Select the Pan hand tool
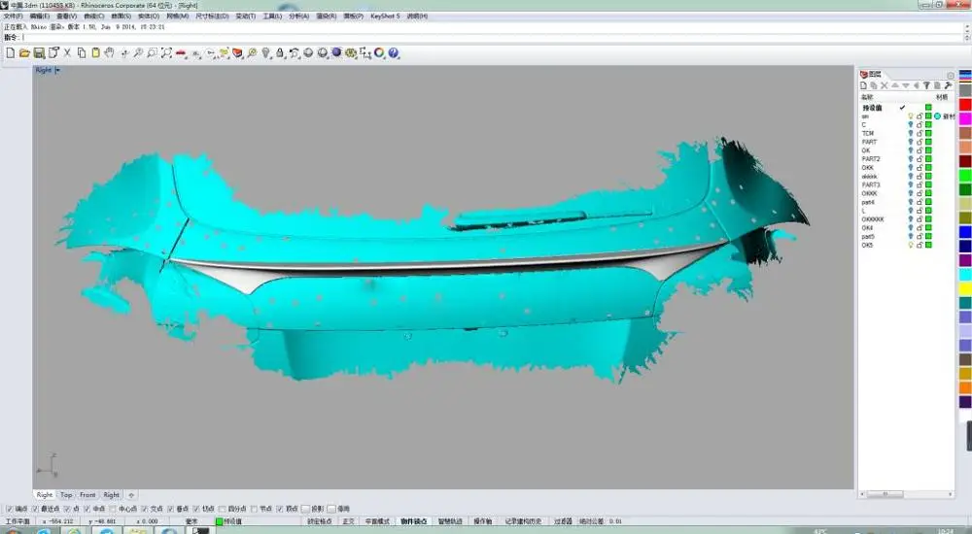 [x=109, y=52]
